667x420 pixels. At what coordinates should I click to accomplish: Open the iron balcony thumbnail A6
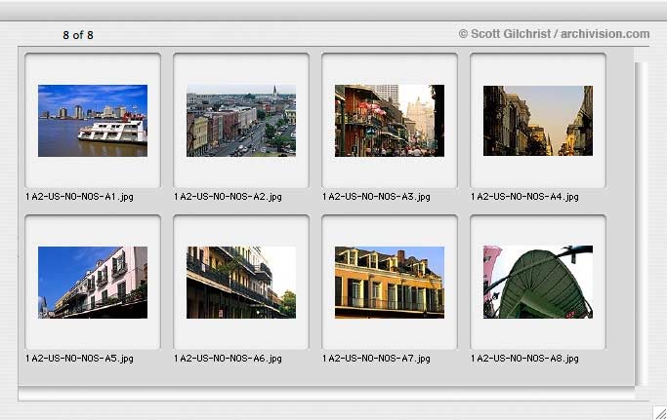click(241, 283)
